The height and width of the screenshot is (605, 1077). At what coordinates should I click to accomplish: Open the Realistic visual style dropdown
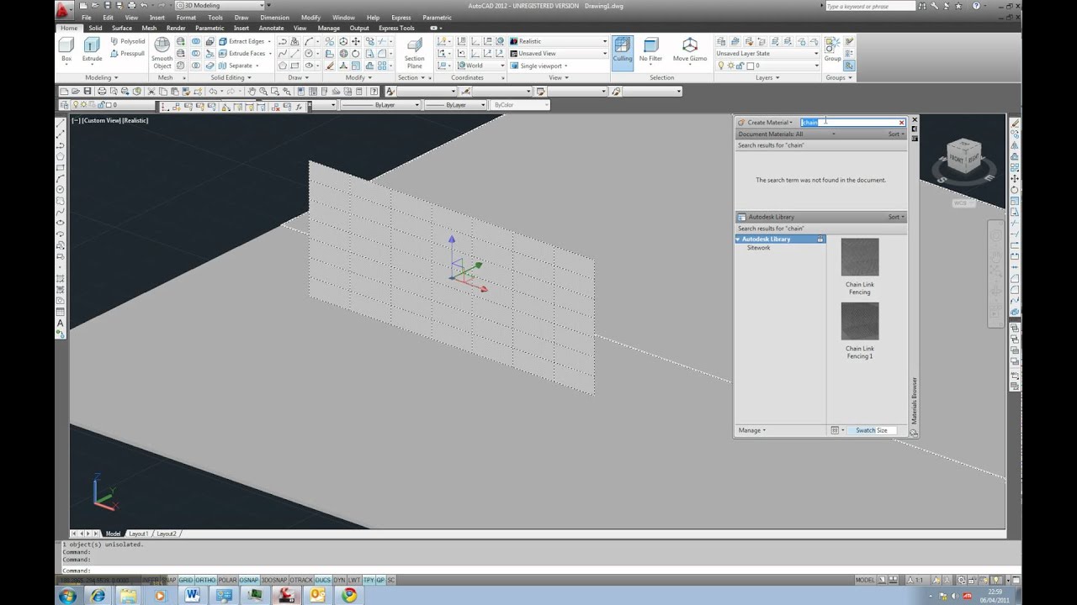[x=557, y=41]
